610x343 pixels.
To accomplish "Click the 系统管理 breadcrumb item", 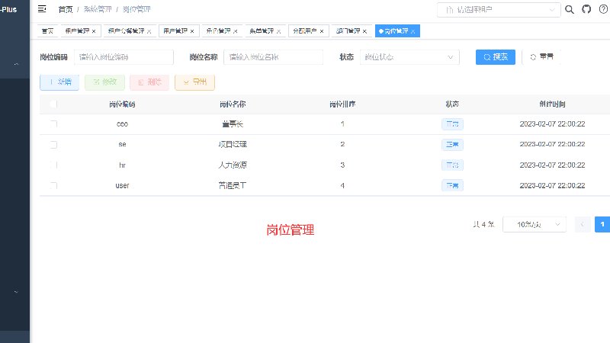I will (98, 9).
